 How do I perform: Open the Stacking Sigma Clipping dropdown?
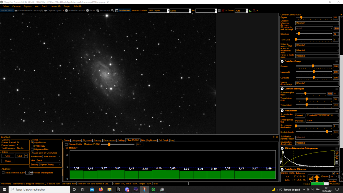[x=50, y=165]
